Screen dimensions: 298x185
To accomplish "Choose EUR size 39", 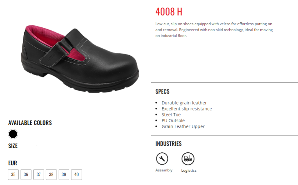I will click(64, 174).
